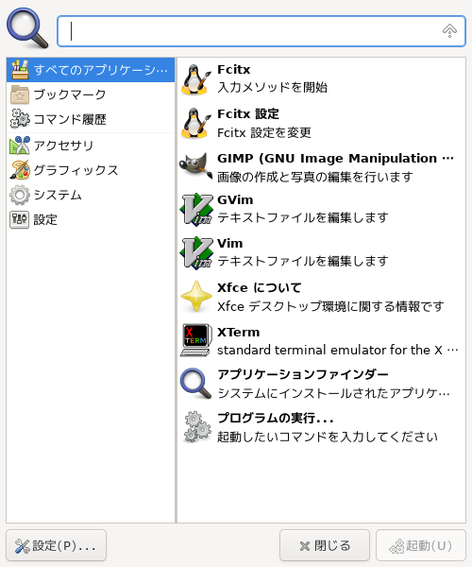Open the コマンド履歴 category

click(91, 119)
